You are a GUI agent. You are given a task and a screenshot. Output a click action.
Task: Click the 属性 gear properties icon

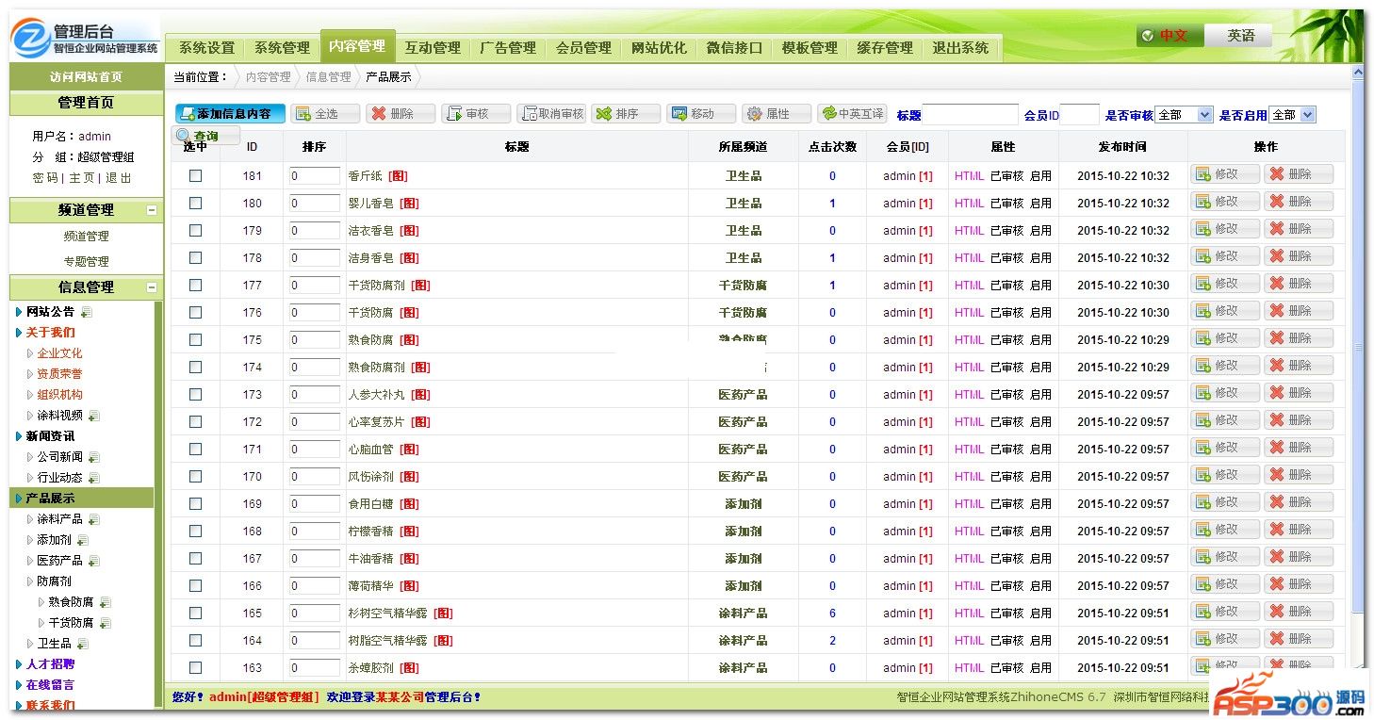click(x=777, y=114)
